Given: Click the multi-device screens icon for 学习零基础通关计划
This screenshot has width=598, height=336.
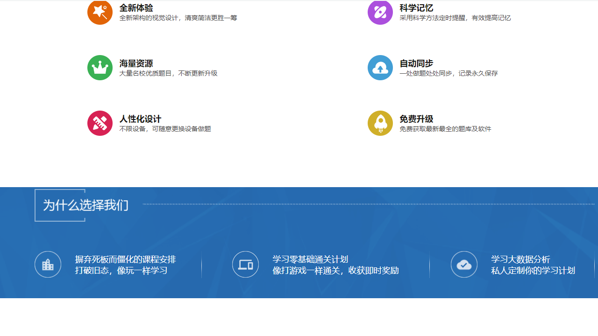Looking at the screenshot, I should (x=245, y=264).
